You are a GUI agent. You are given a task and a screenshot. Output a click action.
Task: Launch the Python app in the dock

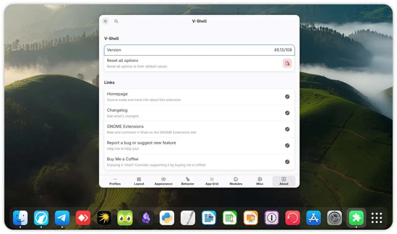(167, 218)
